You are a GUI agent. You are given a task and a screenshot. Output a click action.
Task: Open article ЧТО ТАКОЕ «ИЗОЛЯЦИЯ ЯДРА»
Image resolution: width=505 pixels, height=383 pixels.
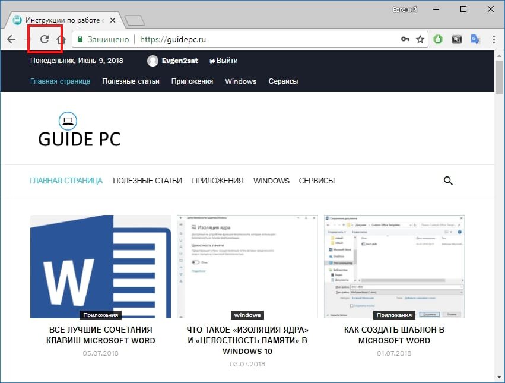[247, 340]
